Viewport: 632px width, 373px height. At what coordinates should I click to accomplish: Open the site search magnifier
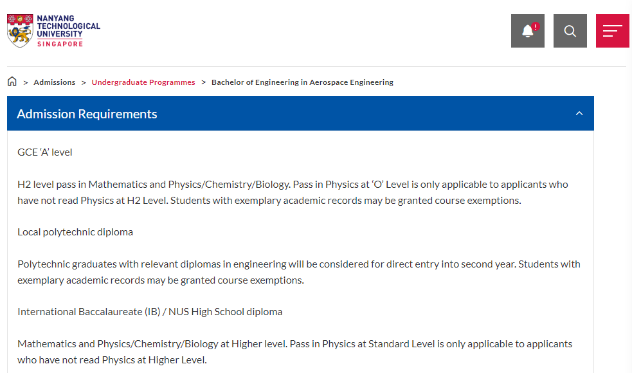(570, 31)
